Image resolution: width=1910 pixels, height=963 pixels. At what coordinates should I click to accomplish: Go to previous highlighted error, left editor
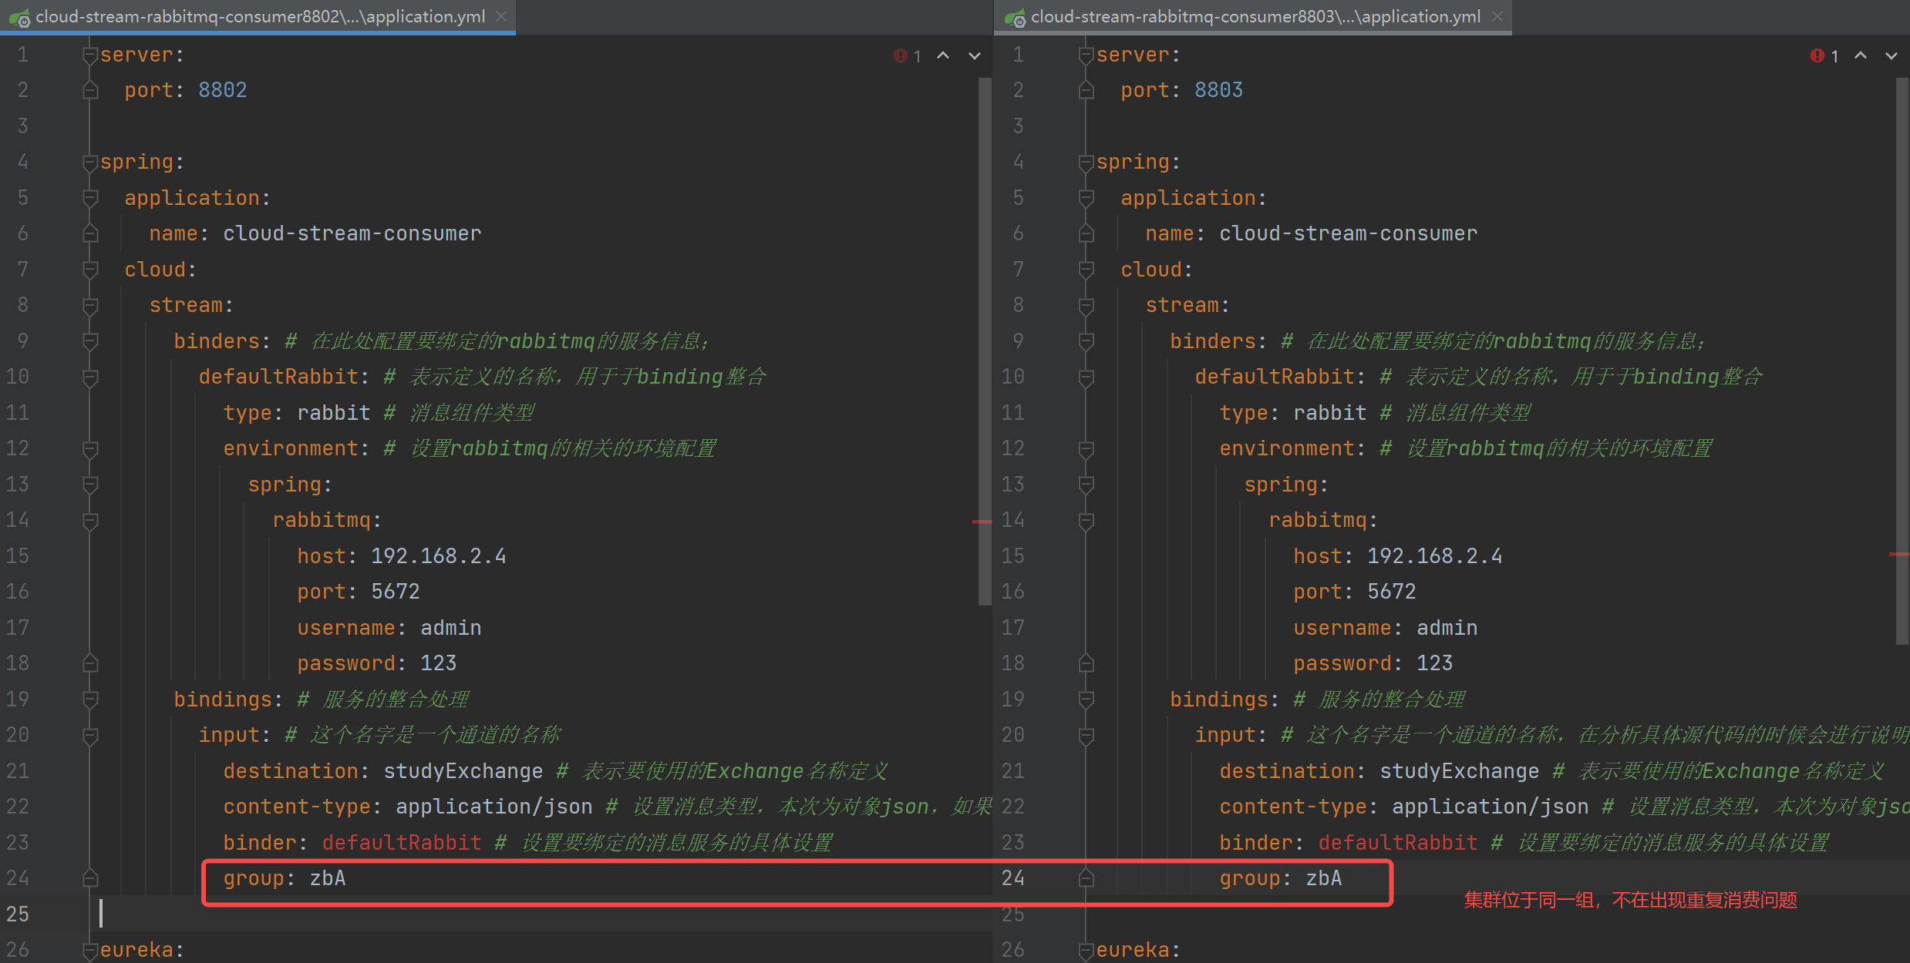click(943, 55)
